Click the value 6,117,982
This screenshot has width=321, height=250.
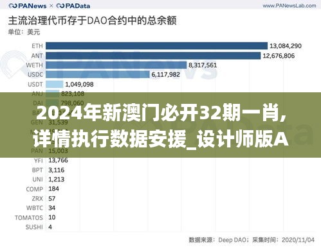point(165,74)
